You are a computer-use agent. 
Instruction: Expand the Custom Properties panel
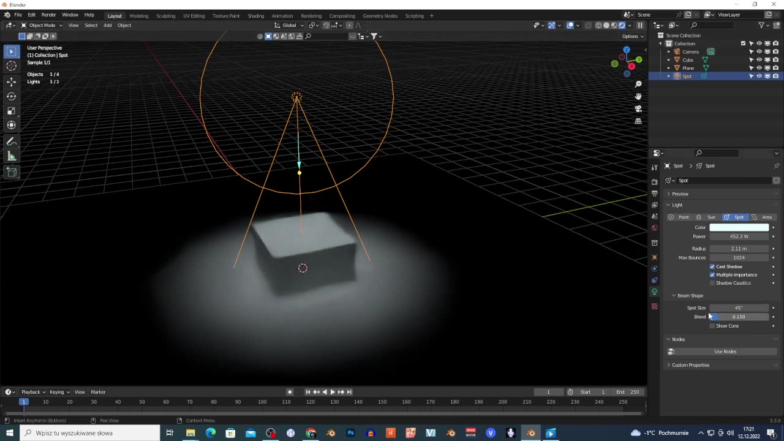pyautogui.click(x=690, y=365)
